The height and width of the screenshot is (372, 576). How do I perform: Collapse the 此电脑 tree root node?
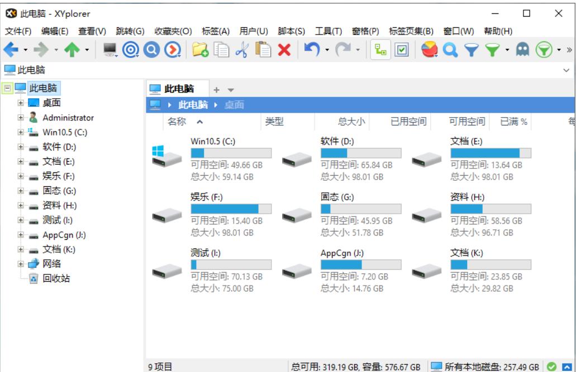pos(7,88)
